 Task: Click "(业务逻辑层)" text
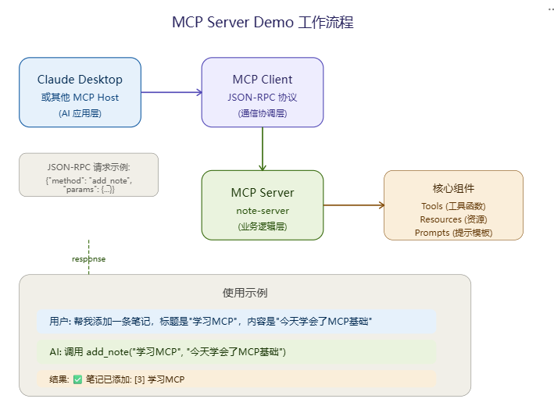[263, 226]
